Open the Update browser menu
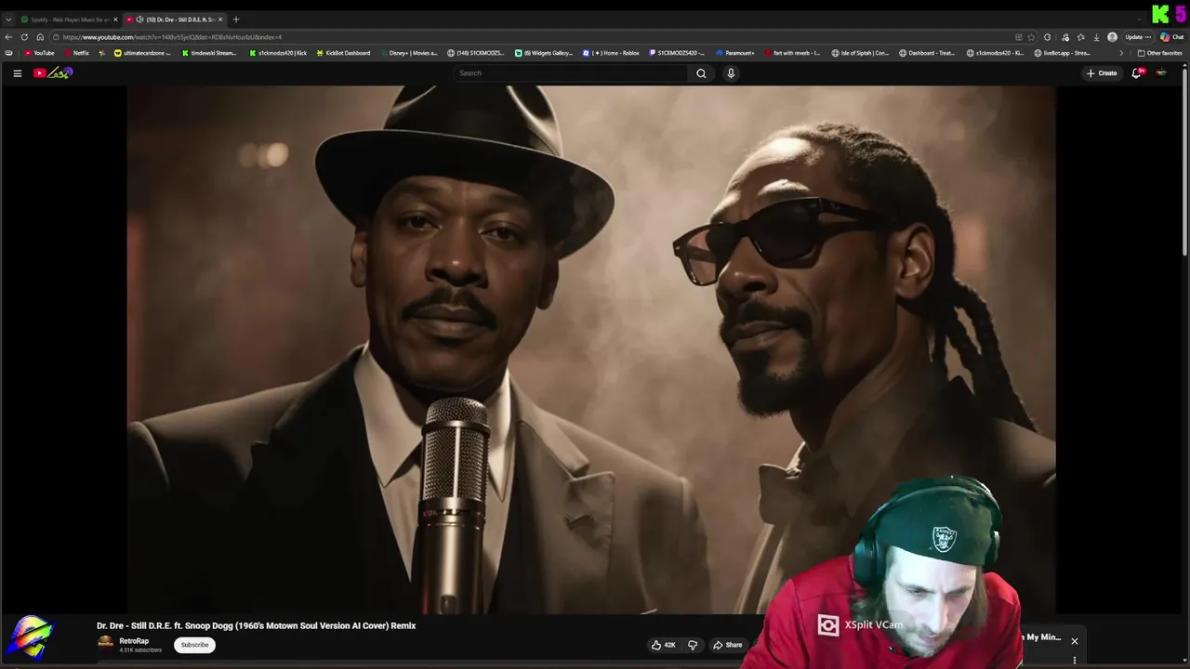This screenshot has height=669, width=1190. pos(1138,37)
